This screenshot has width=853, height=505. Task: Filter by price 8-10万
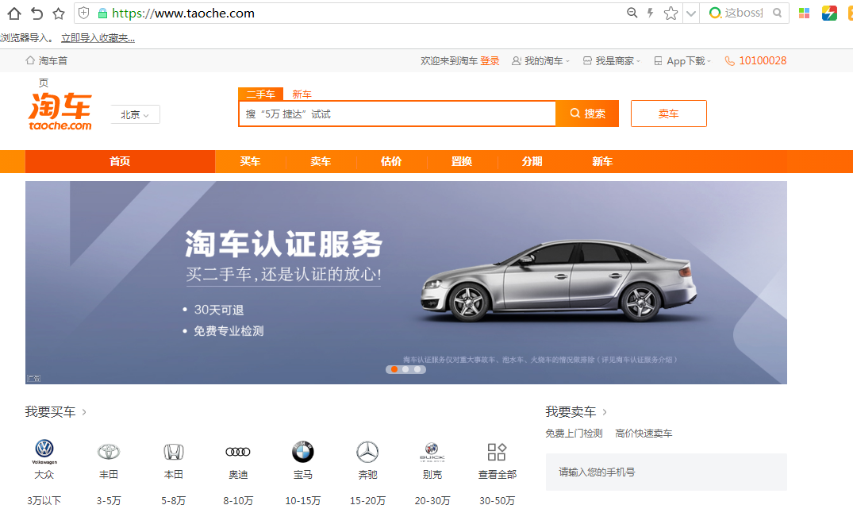tap(238, 499)
